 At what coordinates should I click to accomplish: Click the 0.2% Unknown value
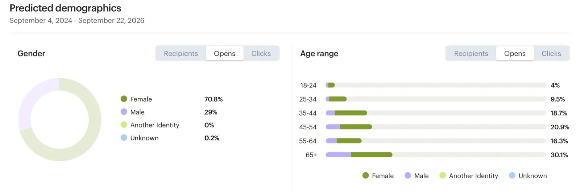[212, 138]
